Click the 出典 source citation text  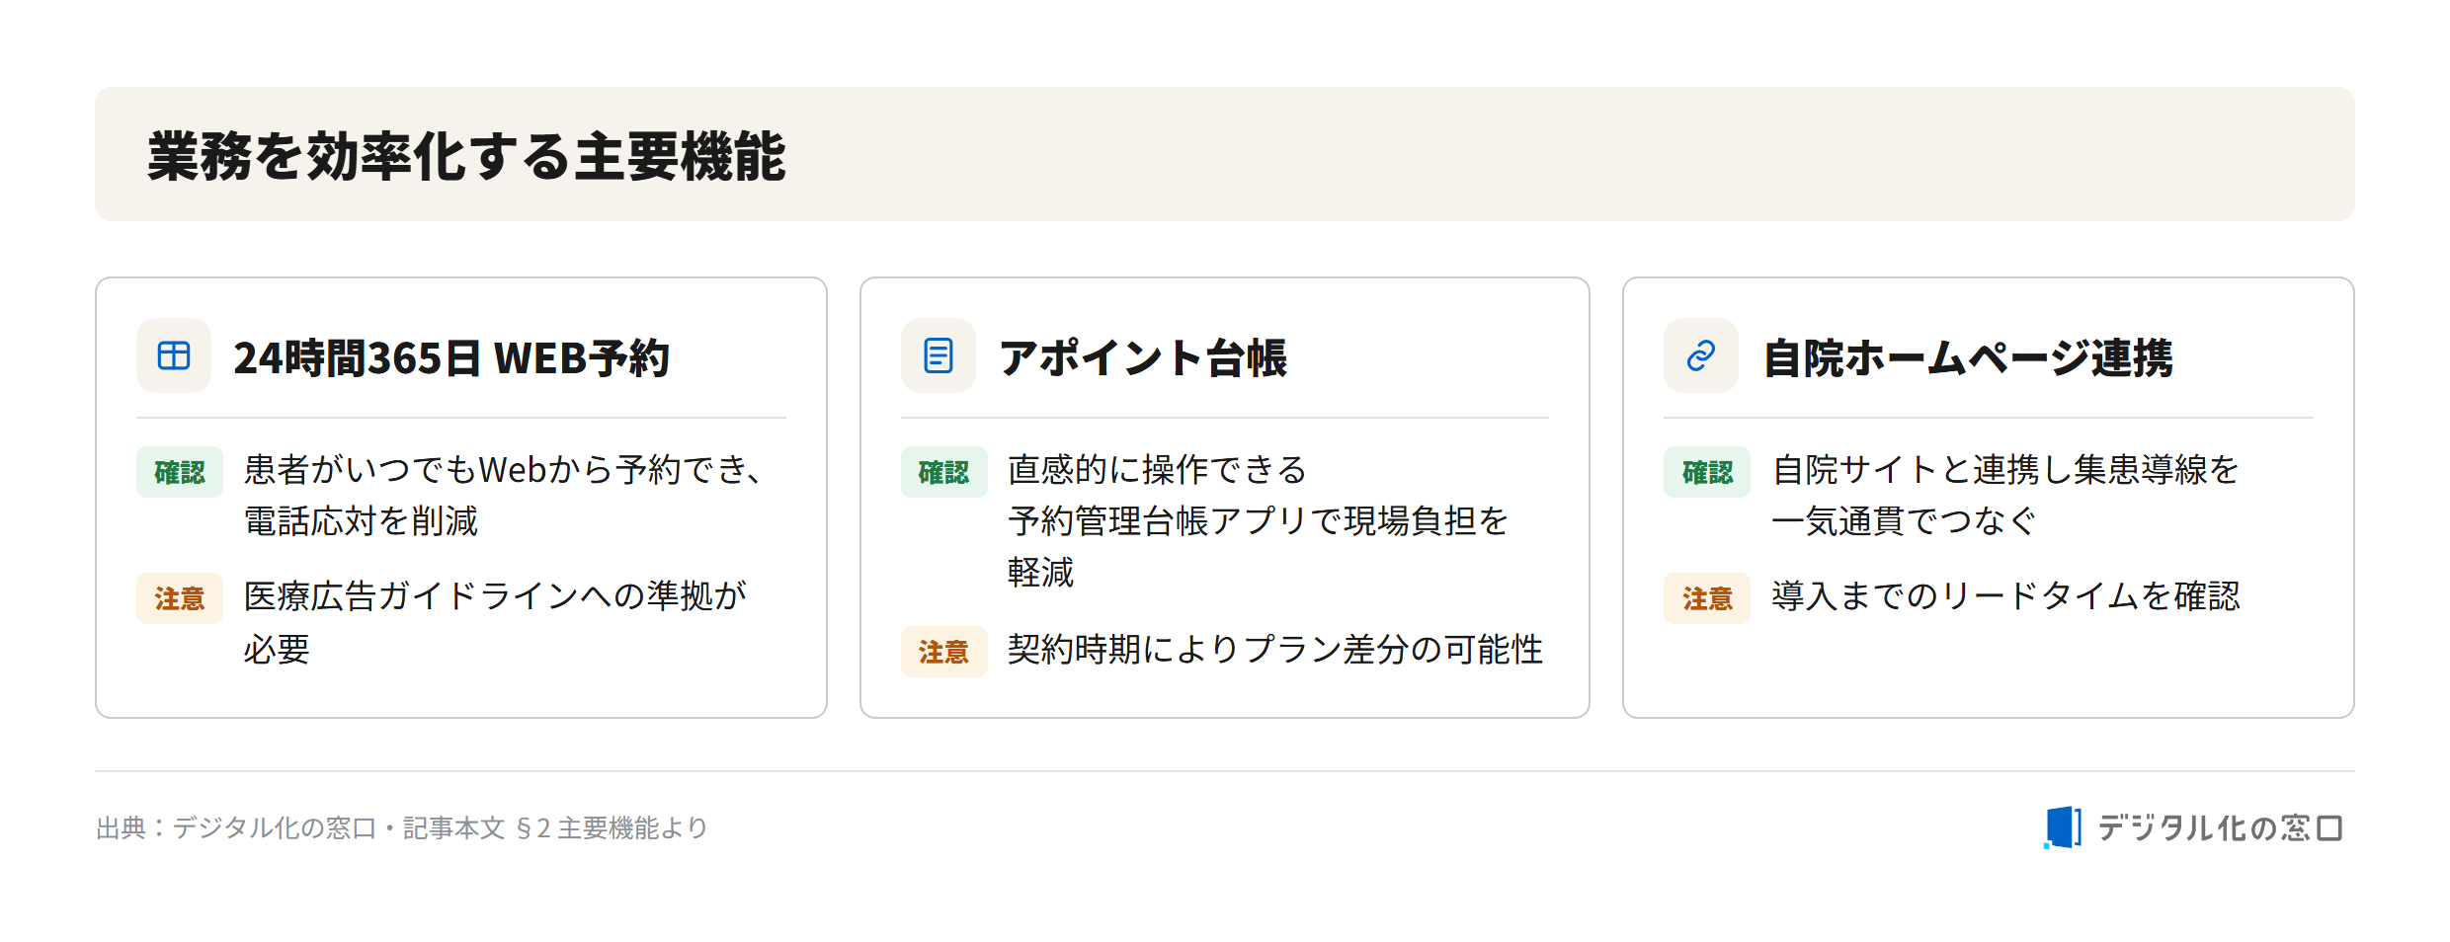pos(402,827)
